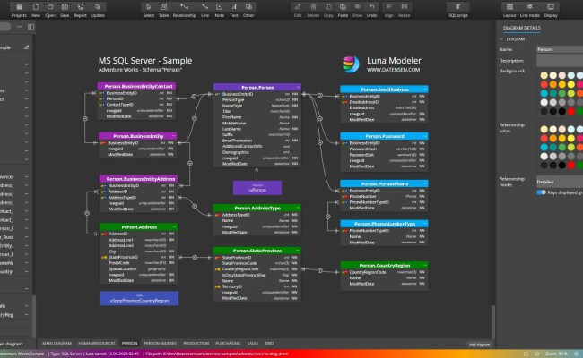Image resolution: width=583 pixels, height=358 pixels.
Task: Undo the last action
Action: coord(372,10)
